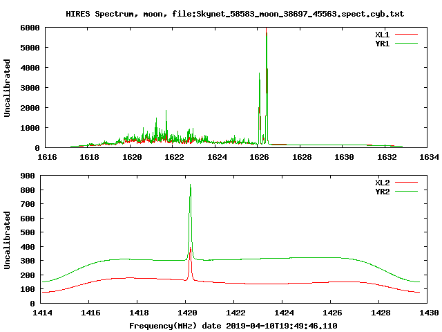This screenshot has height=332, width=442.
Task: Click the red XL2 peak tip near 1420 MHz
Action: point(191,248)
